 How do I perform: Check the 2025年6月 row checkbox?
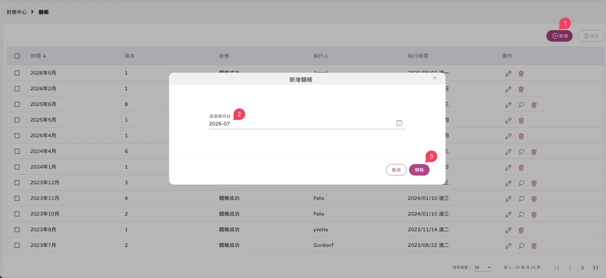17,104
